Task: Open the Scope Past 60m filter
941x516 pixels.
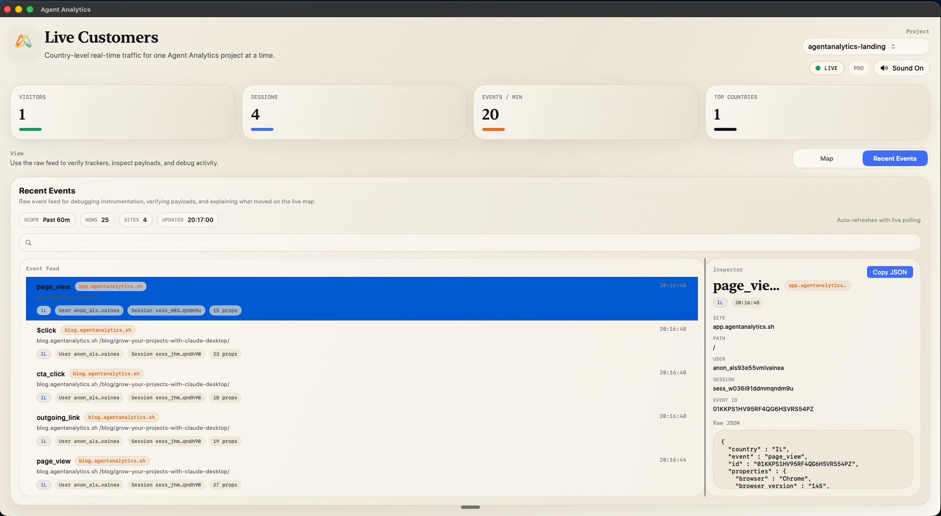Action: pyautogui.click(x=47, y=220)
